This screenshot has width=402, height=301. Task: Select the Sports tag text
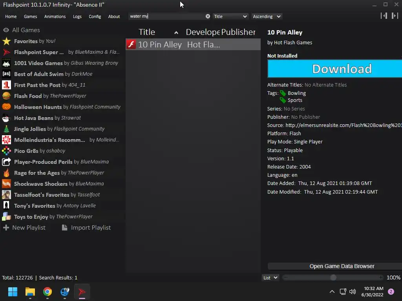295,100
